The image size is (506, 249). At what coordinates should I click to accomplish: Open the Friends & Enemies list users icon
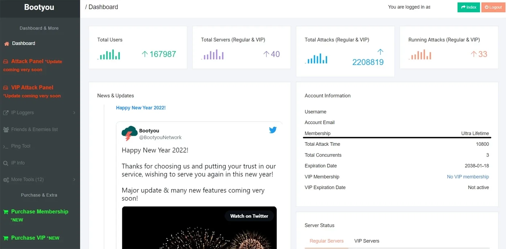[x=6, y=130]
